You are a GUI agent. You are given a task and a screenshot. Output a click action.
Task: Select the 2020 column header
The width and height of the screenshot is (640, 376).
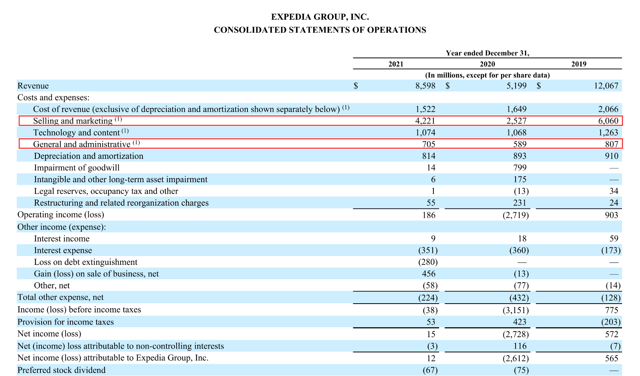(487, 64)
